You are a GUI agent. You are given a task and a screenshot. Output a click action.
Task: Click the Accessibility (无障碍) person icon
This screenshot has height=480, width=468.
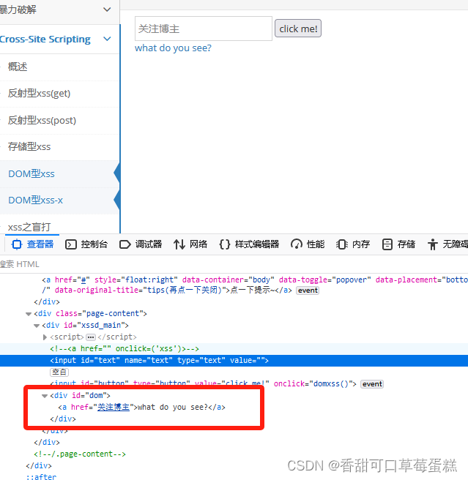tap(432, 244)
